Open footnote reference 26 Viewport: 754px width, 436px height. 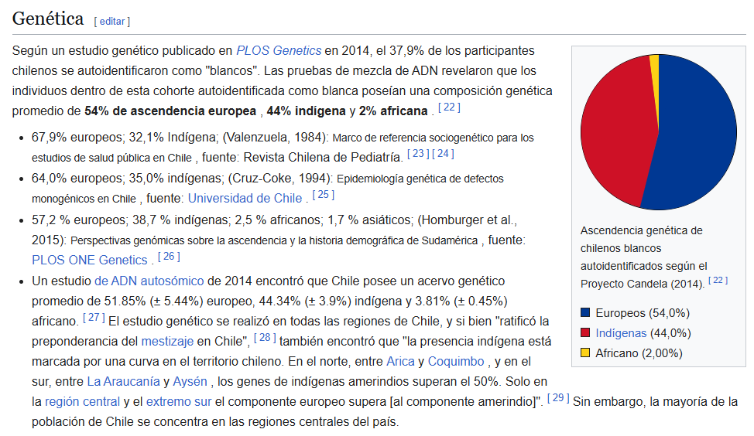(169, 257)
